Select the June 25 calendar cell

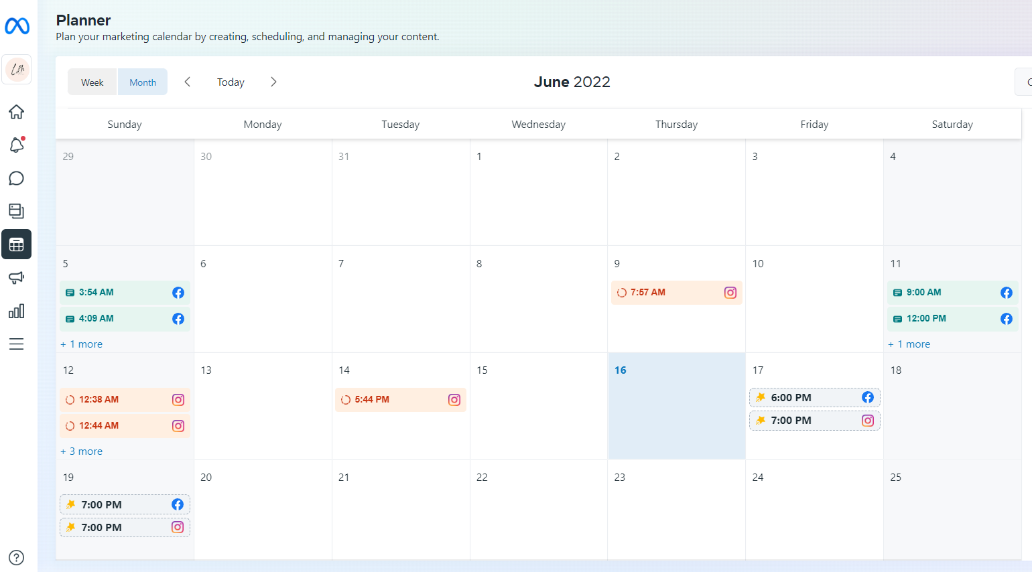[x=953, y=510]
